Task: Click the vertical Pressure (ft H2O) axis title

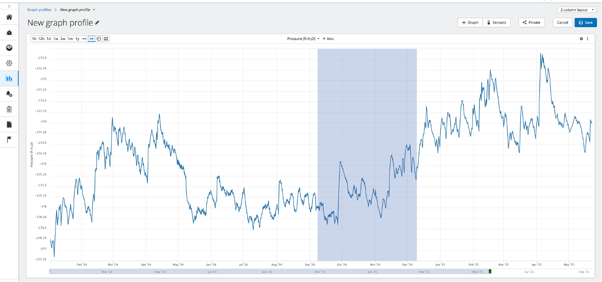Action: pos(32,154)
